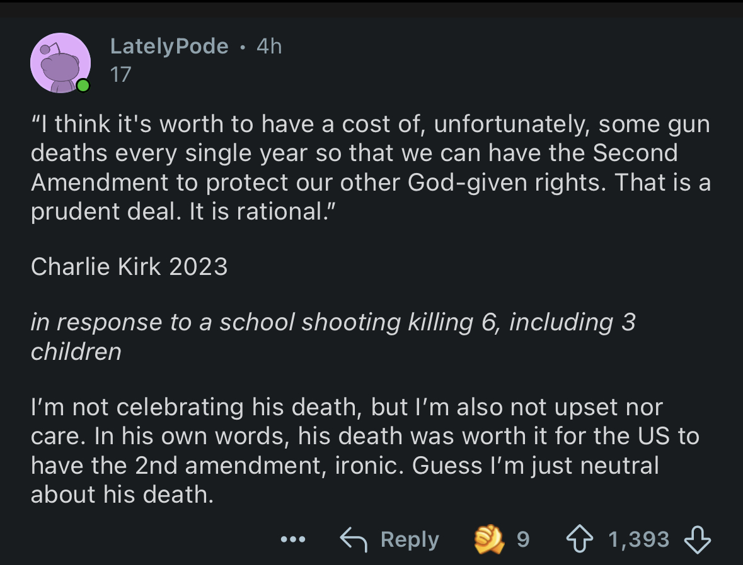Click the reply arrow icon
The image size is (743, 565).
pyautogui.click(x=354, y=539)
